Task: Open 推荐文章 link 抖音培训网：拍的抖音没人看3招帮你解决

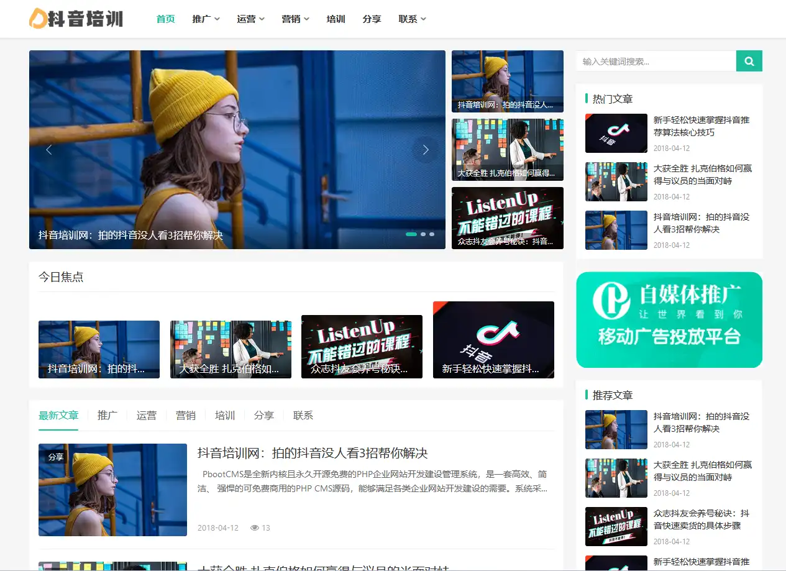Action: click(701, 423)
